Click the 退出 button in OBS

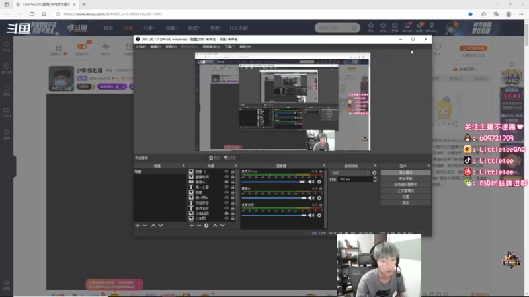(x=405, y=203)
